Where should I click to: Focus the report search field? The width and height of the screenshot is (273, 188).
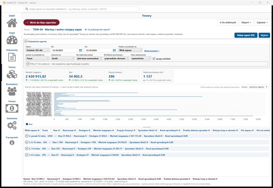pyautogui.click(x=82, y=9)
